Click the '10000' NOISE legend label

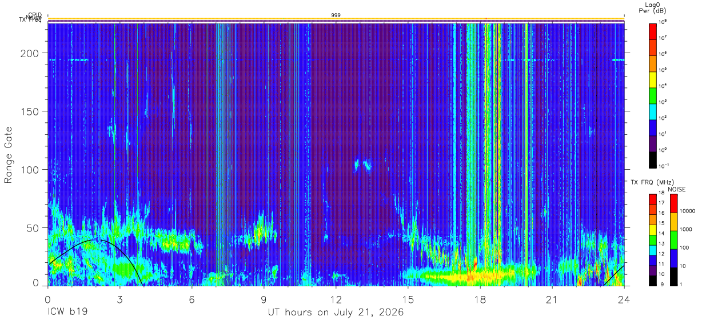pos(688,211)
